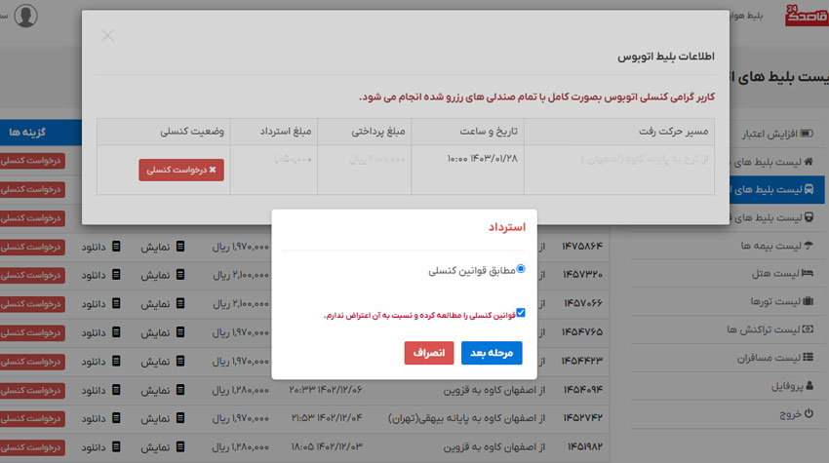Click the money icon beside لیست تراکنش ها
829x463 pixels.
[808, 329]
